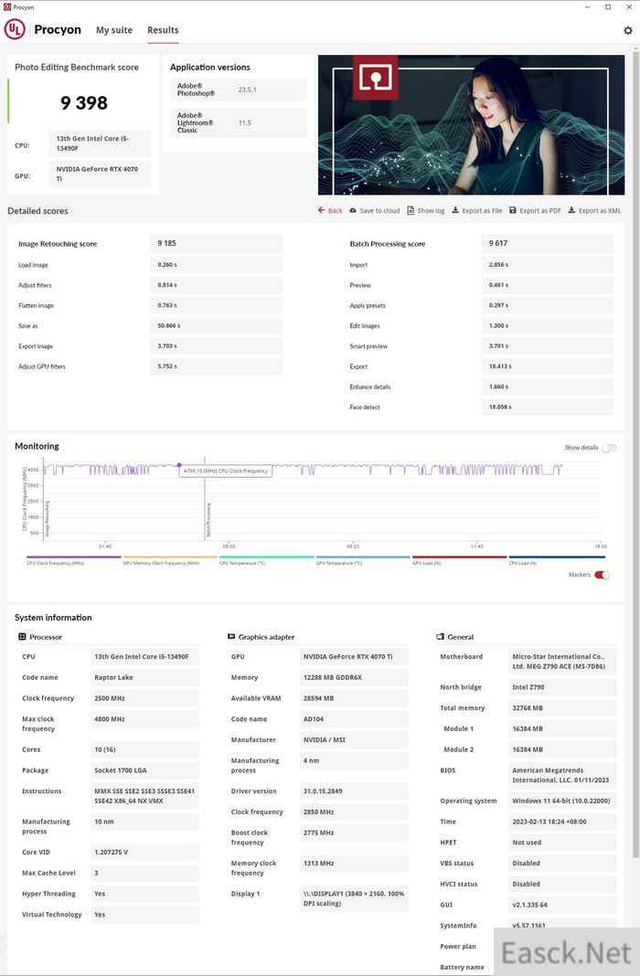Image resolution: width=640 pixels, height=976 pixels.
Task: Click the Processor section chip icon
Action: [x=23, y=637]
